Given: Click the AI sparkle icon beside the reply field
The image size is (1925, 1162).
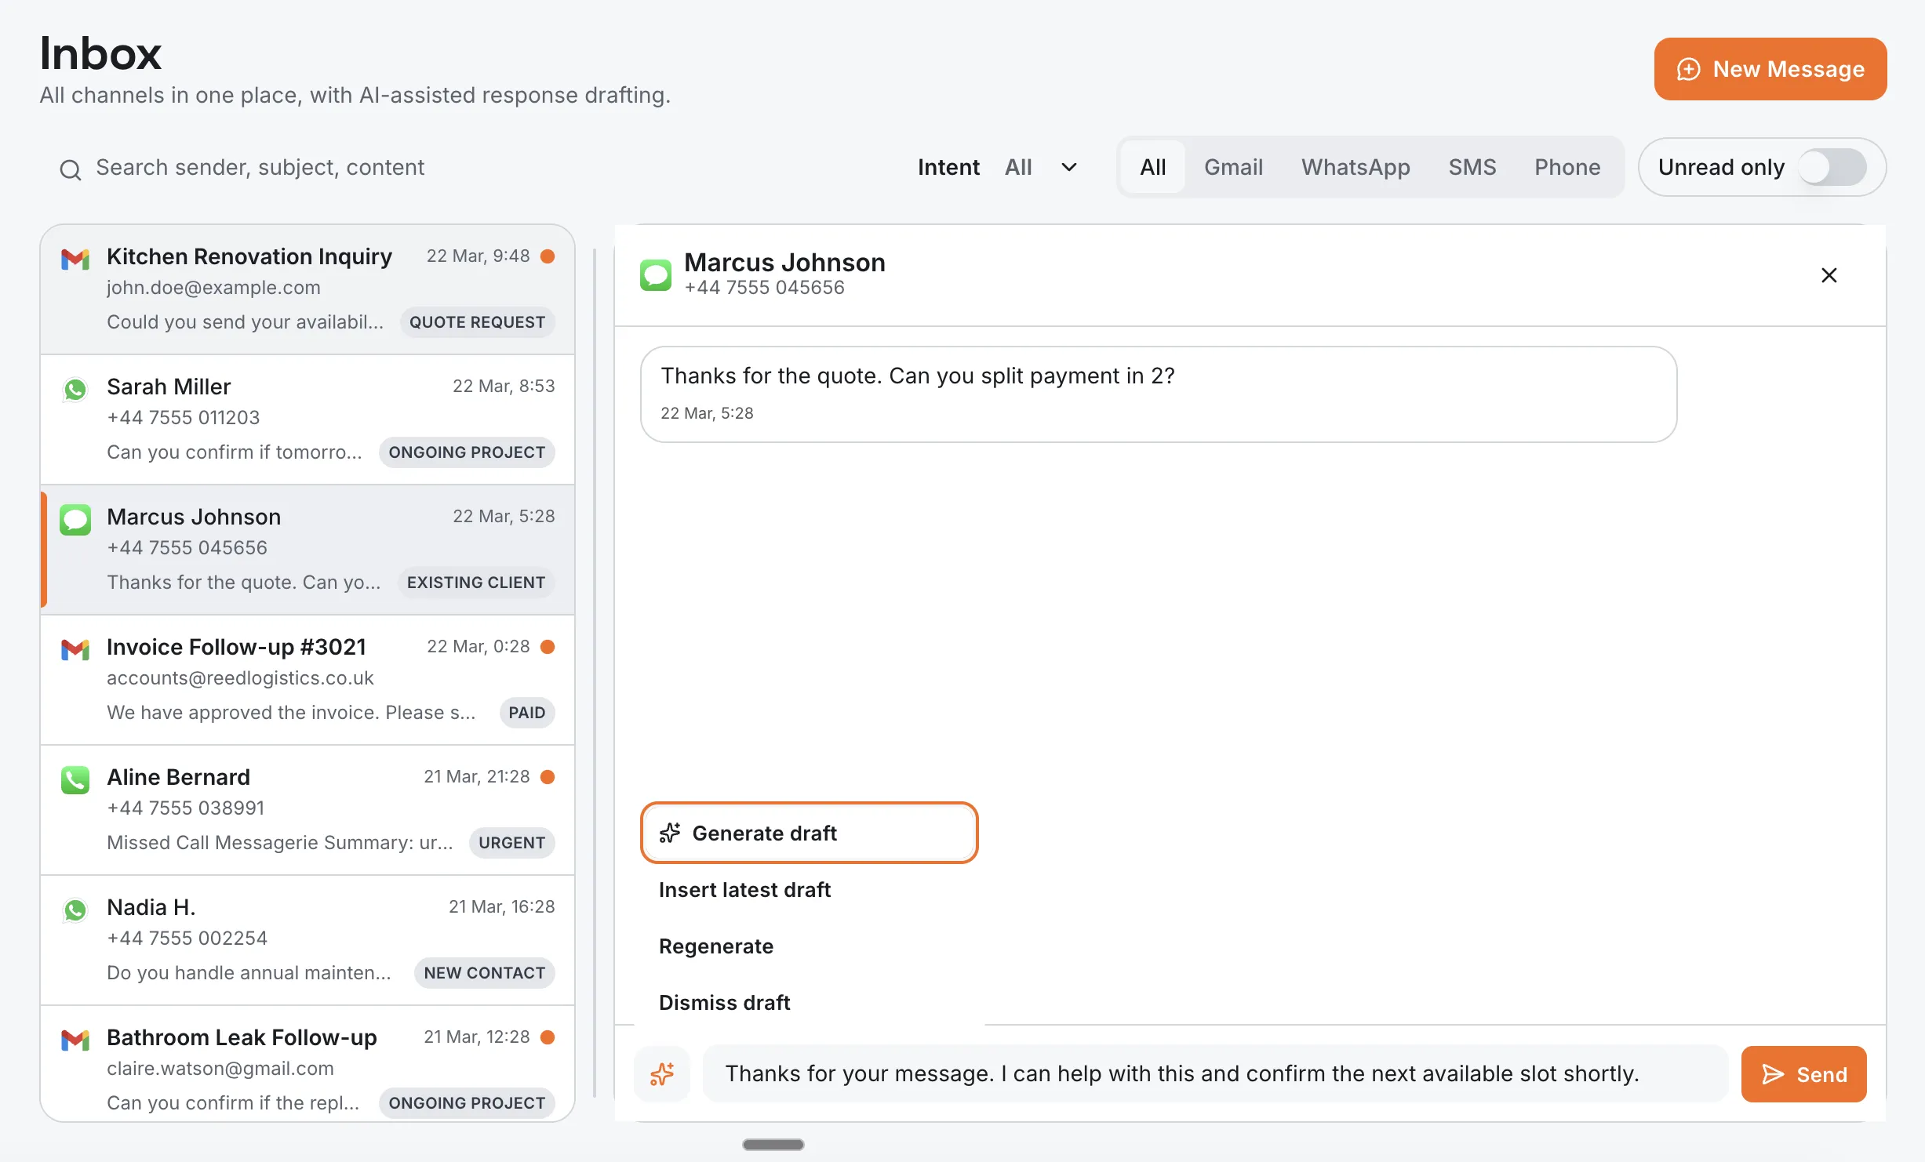Looking at the screenshot, I should 663,1073.
